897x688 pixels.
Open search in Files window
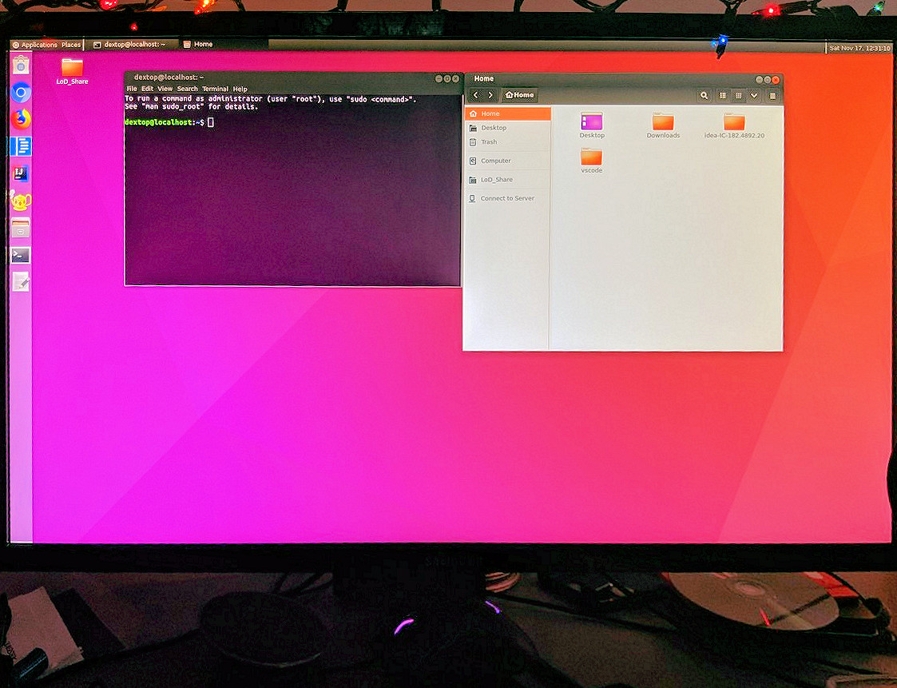coord(705,96)
